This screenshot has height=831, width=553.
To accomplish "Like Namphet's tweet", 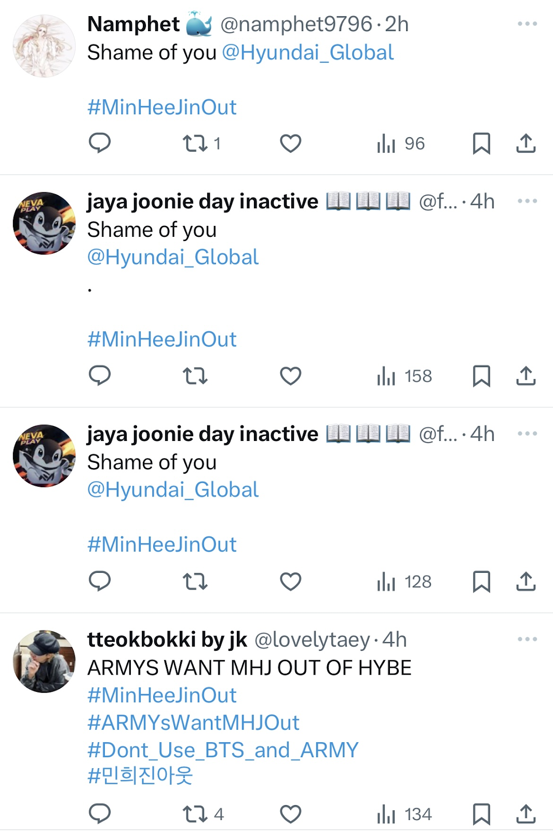I will 290,143.
